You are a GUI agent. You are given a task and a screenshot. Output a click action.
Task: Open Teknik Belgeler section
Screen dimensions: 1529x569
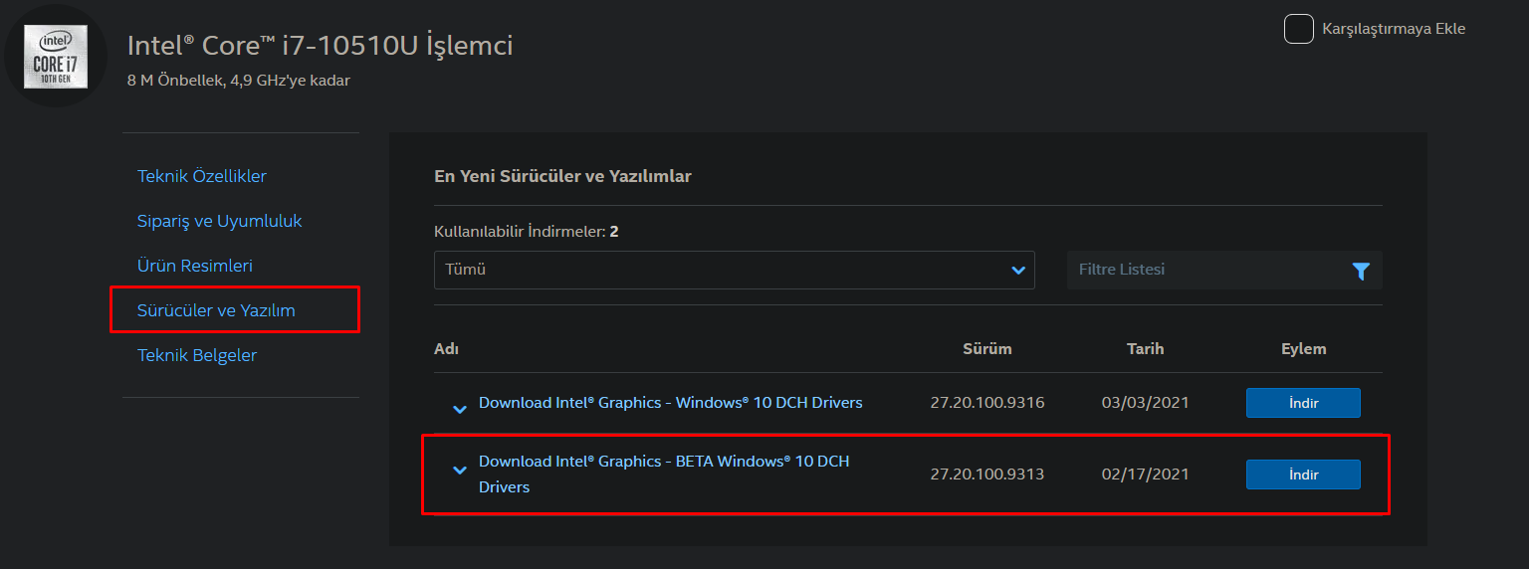pyautogui.click(x=197, y=355)
